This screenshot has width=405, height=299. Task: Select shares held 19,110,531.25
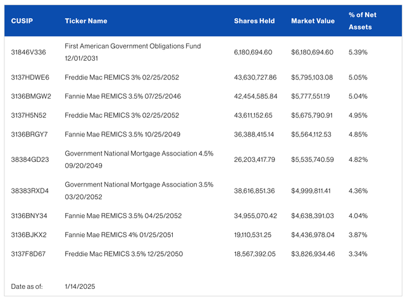(x=252, y=235)
